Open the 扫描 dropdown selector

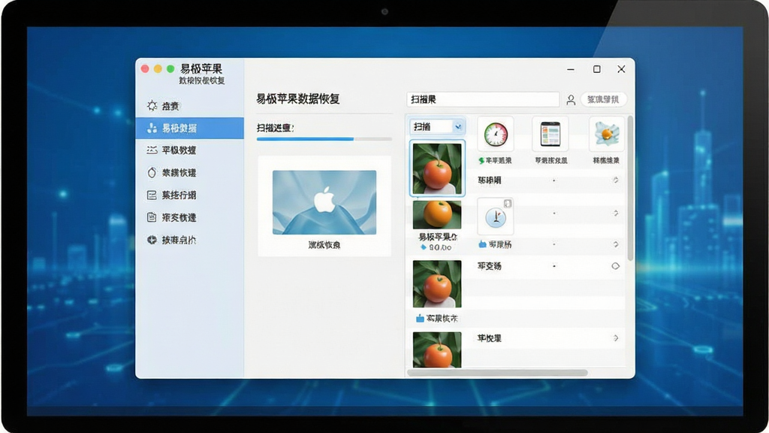point(436,126)
